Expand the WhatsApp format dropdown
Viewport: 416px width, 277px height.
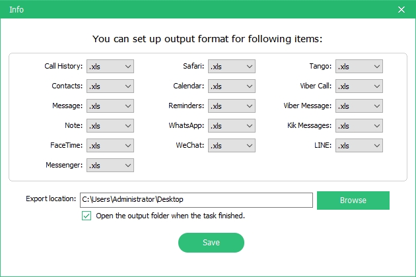point(232,126)
